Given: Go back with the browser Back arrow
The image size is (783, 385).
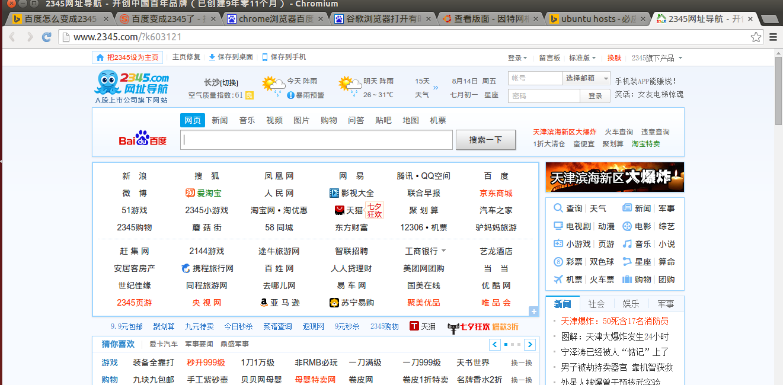Looking at the screenshot, I should point(12,37).
